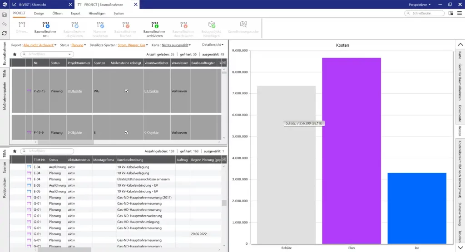The image size is (465, 252).
Task: Open the Export ribbon tab
Action: [x=75, y=13]
